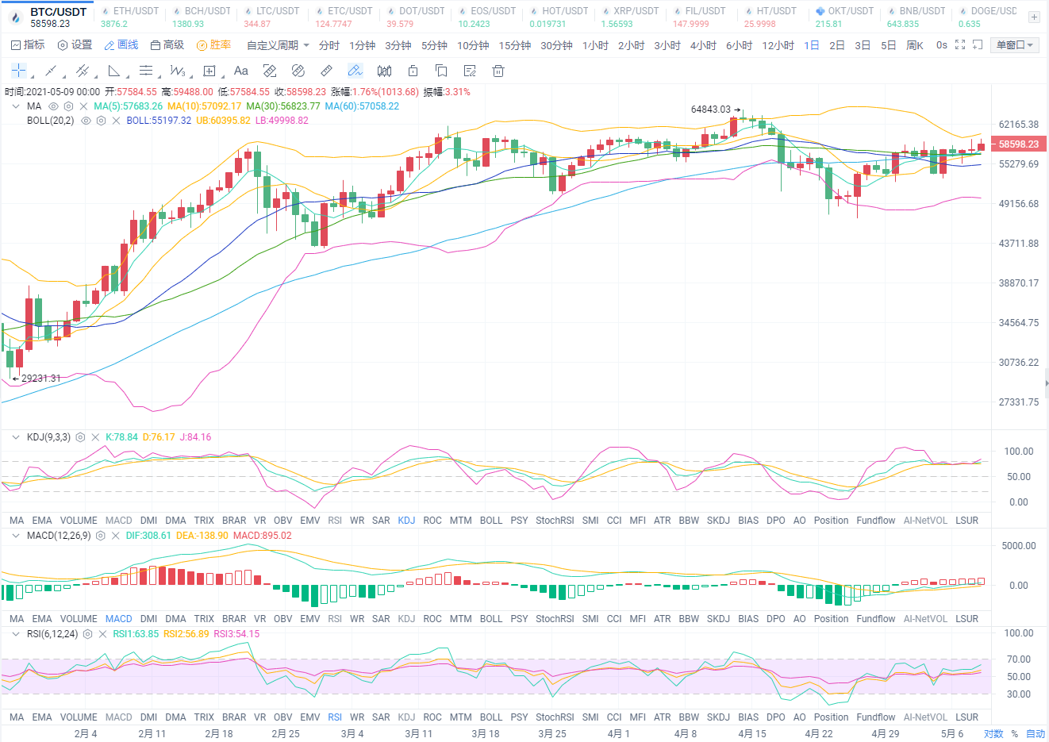The width and height of the screenshot is (1049, 742).
Task: Click the fullscreen expand icon
Action: [960, 44]
